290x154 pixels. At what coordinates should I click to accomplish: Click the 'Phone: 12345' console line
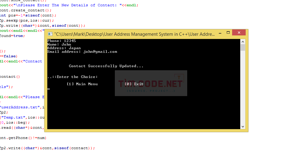(61, 41)
